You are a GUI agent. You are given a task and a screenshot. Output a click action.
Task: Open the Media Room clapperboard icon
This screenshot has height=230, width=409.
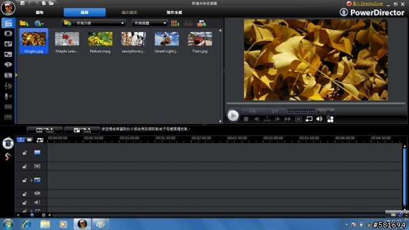pyautogui.click(x=8, y=23)
